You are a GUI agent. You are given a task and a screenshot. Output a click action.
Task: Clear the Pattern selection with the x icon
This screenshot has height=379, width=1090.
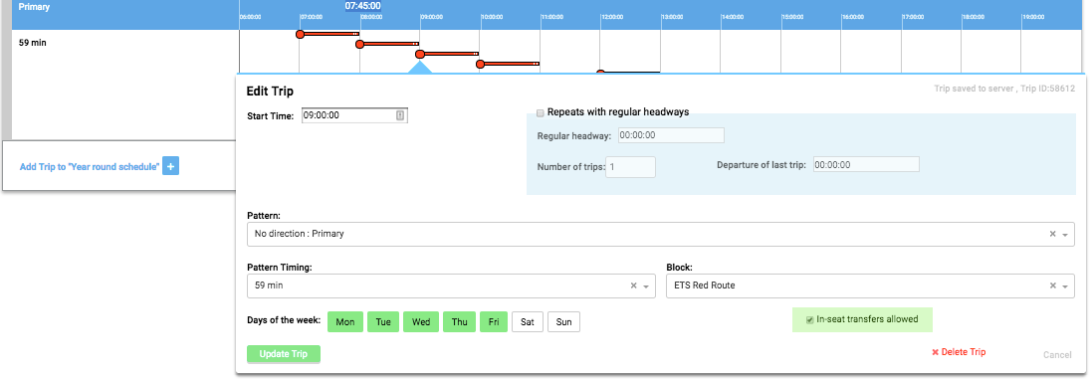click(1052, 234)
